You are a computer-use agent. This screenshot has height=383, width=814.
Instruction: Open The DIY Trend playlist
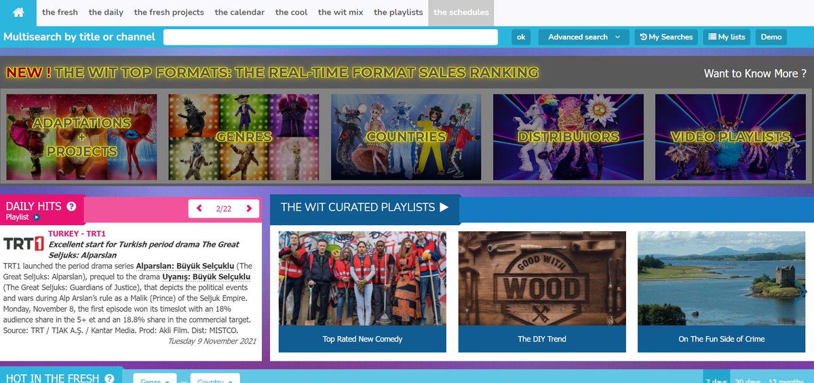pyautogui.click(x=542, y=292)
